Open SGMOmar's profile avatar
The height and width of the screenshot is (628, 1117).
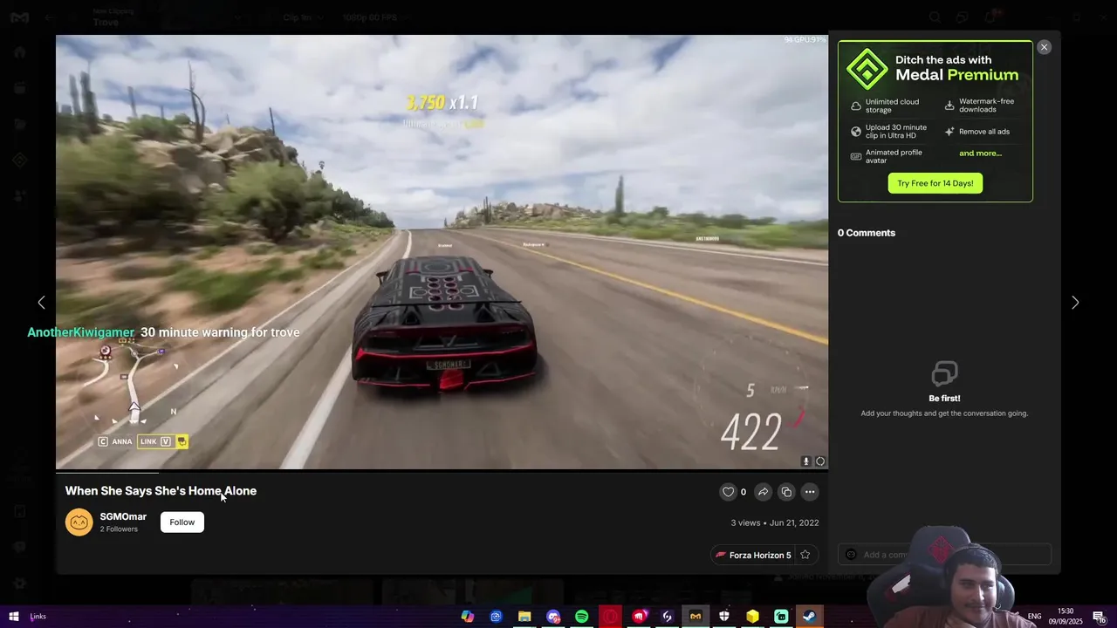[x=79, y=522]
